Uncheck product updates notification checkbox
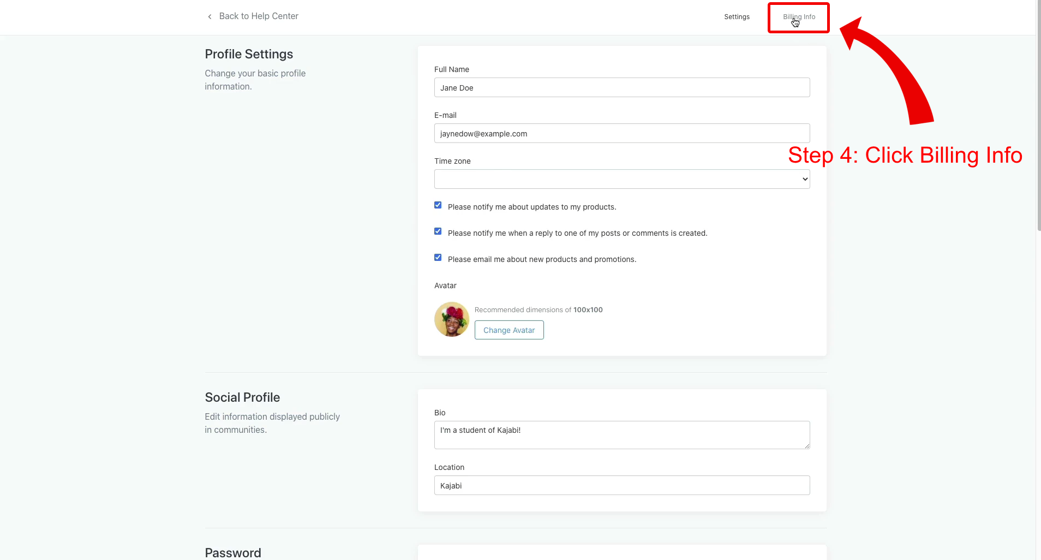1041x560 pixels. point(438,205)
